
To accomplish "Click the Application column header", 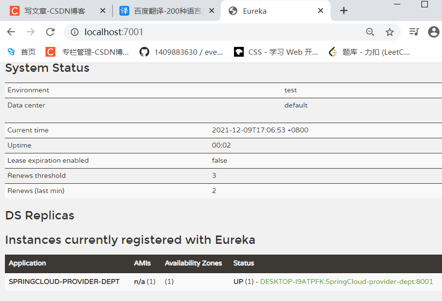I will 27,263.
